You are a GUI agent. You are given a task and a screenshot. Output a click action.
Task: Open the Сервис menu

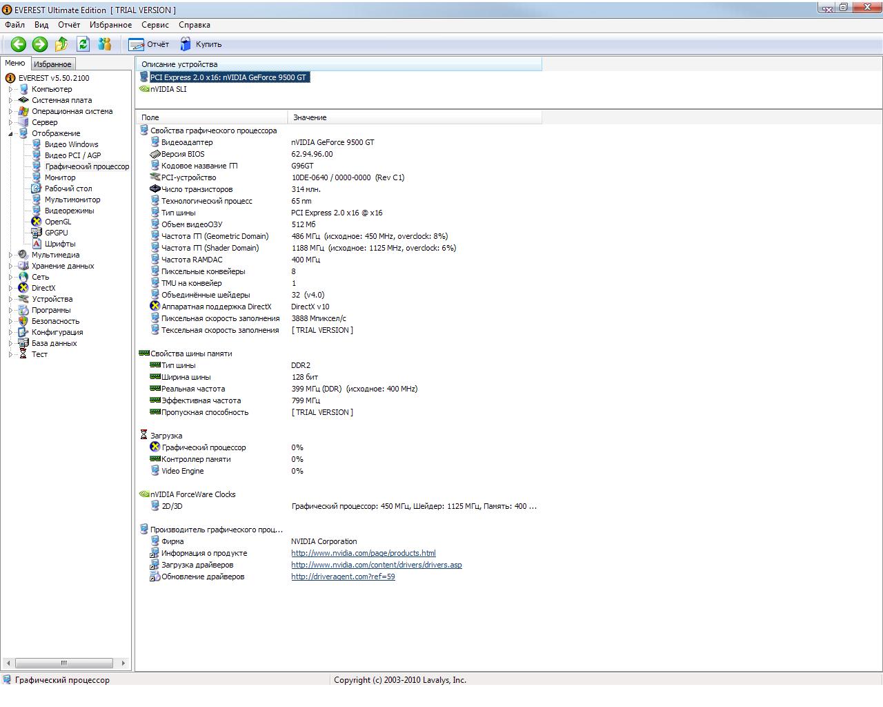click(x=155, y=24)
